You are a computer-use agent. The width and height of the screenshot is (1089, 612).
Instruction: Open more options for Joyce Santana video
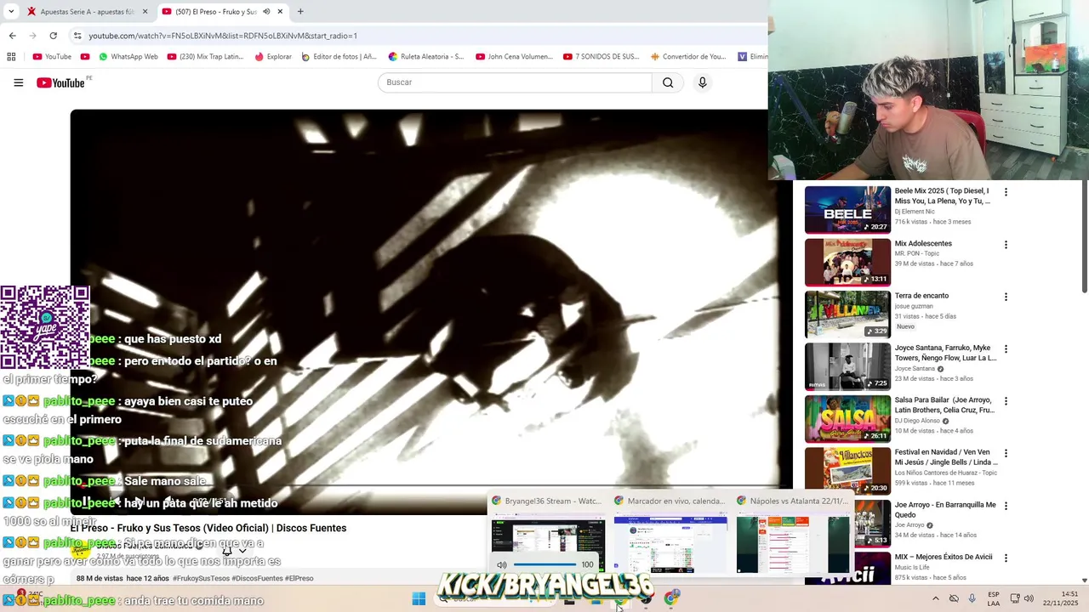(x=1006, y=349)
